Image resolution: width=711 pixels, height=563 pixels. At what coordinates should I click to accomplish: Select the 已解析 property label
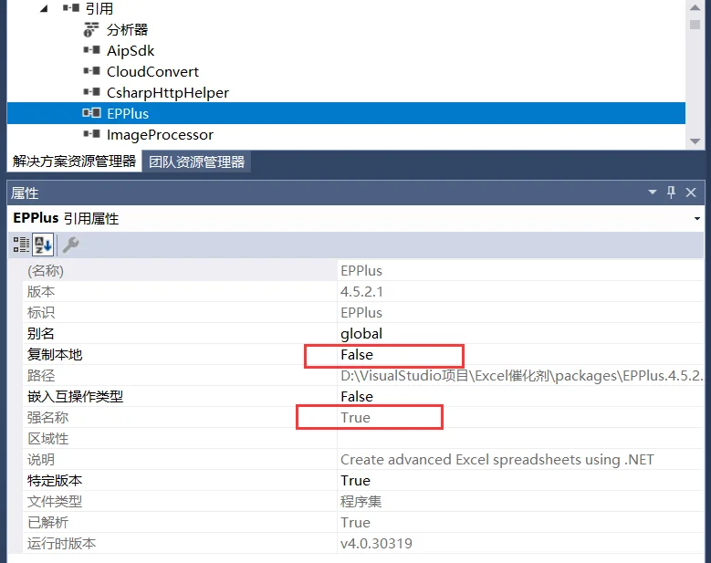tap(48, 523)
